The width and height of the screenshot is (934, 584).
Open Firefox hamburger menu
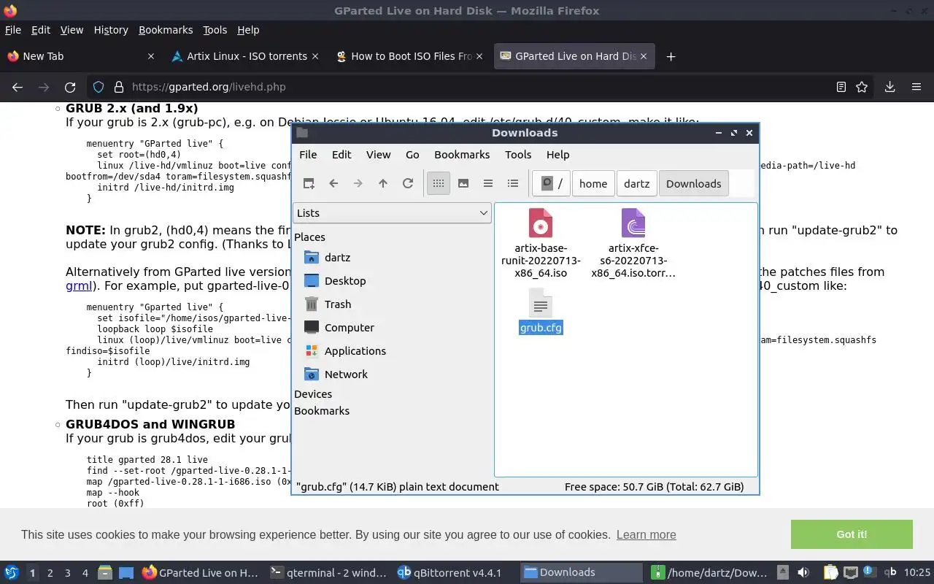click(x=916, y=87)
